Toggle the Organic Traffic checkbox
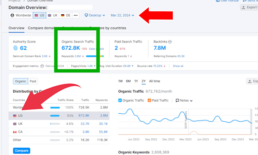 tap(120, 100)
